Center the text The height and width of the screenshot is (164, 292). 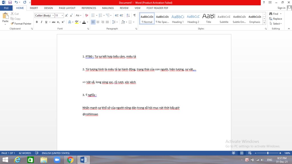98,22
